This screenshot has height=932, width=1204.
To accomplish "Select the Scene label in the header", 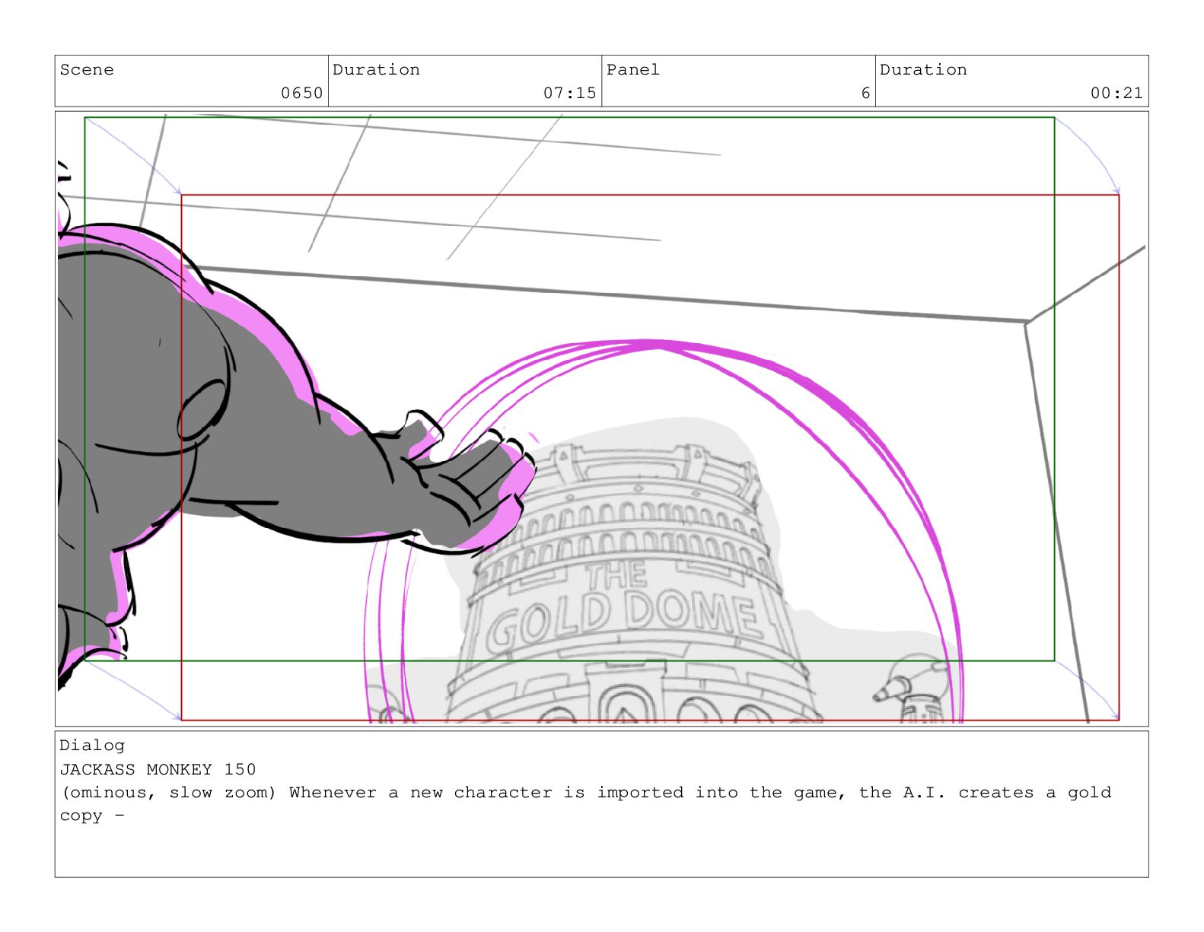I will [87, 70].
